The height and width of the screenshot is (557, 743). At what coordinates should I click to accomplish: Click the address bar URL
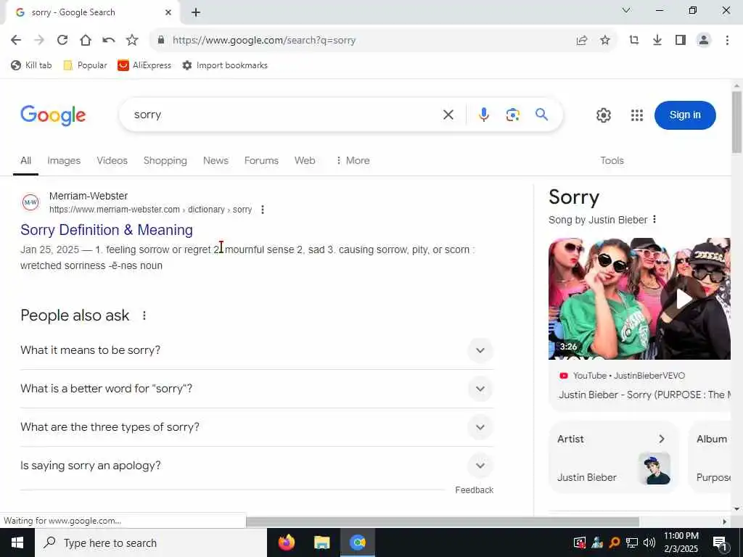pyautogui.click(x=264, y=41)
